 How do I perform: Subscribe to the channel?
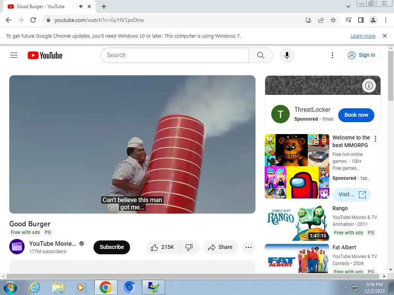pyautogui.click(x=112, y=247)
